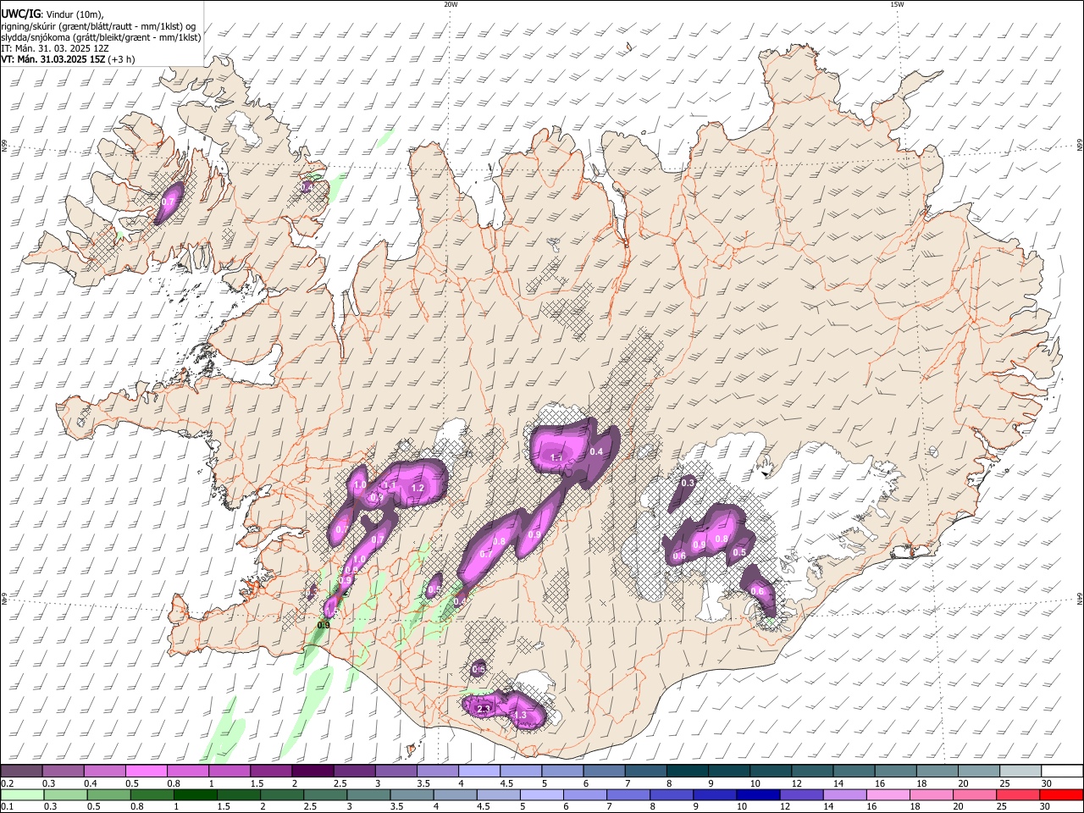The width and height of the screenshot is (1084, 813).
Task: Click the pale grey 25–30 swatch in upper legend
Action: click(1020, 772)
